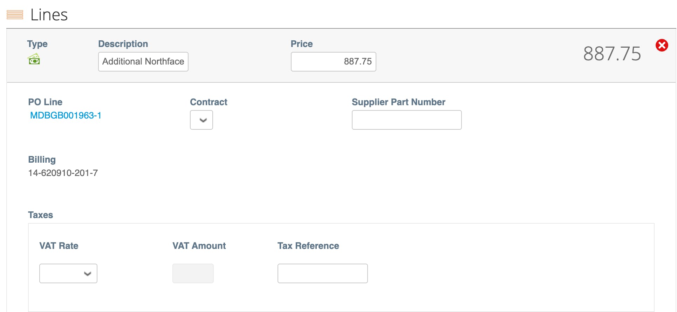Screen dimensions: 677x312
Task: Click the large 887.75 line total
Action: point(612,54)
